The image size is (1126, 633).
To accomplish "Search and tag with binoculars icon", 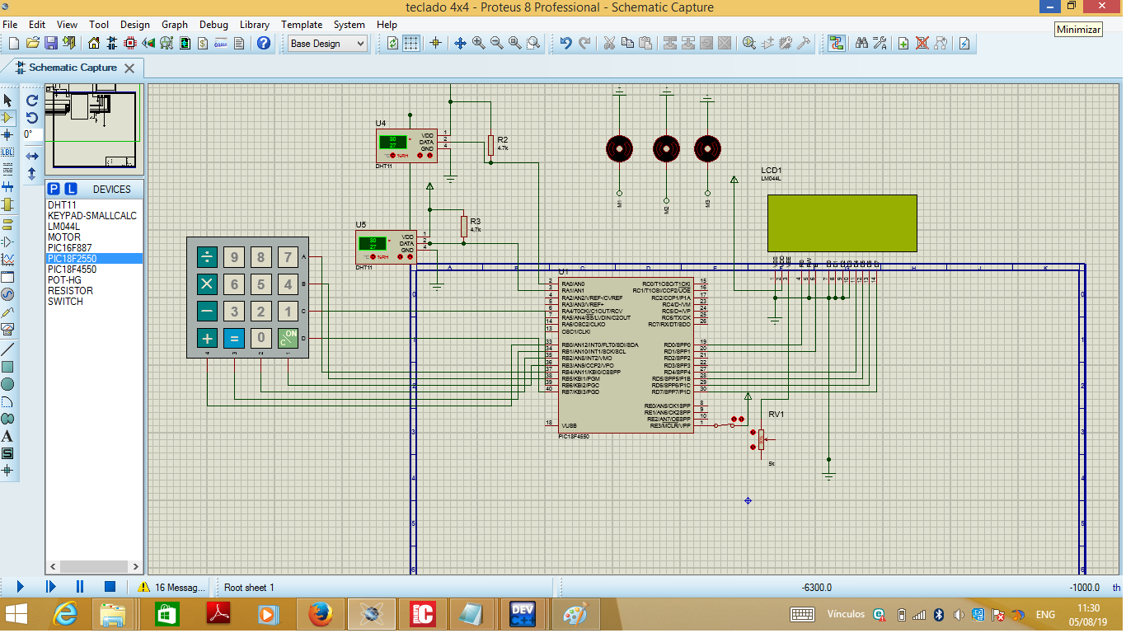I will 861,43.
